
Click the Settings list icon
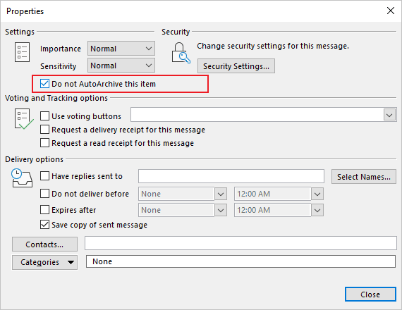click(22, 52)
